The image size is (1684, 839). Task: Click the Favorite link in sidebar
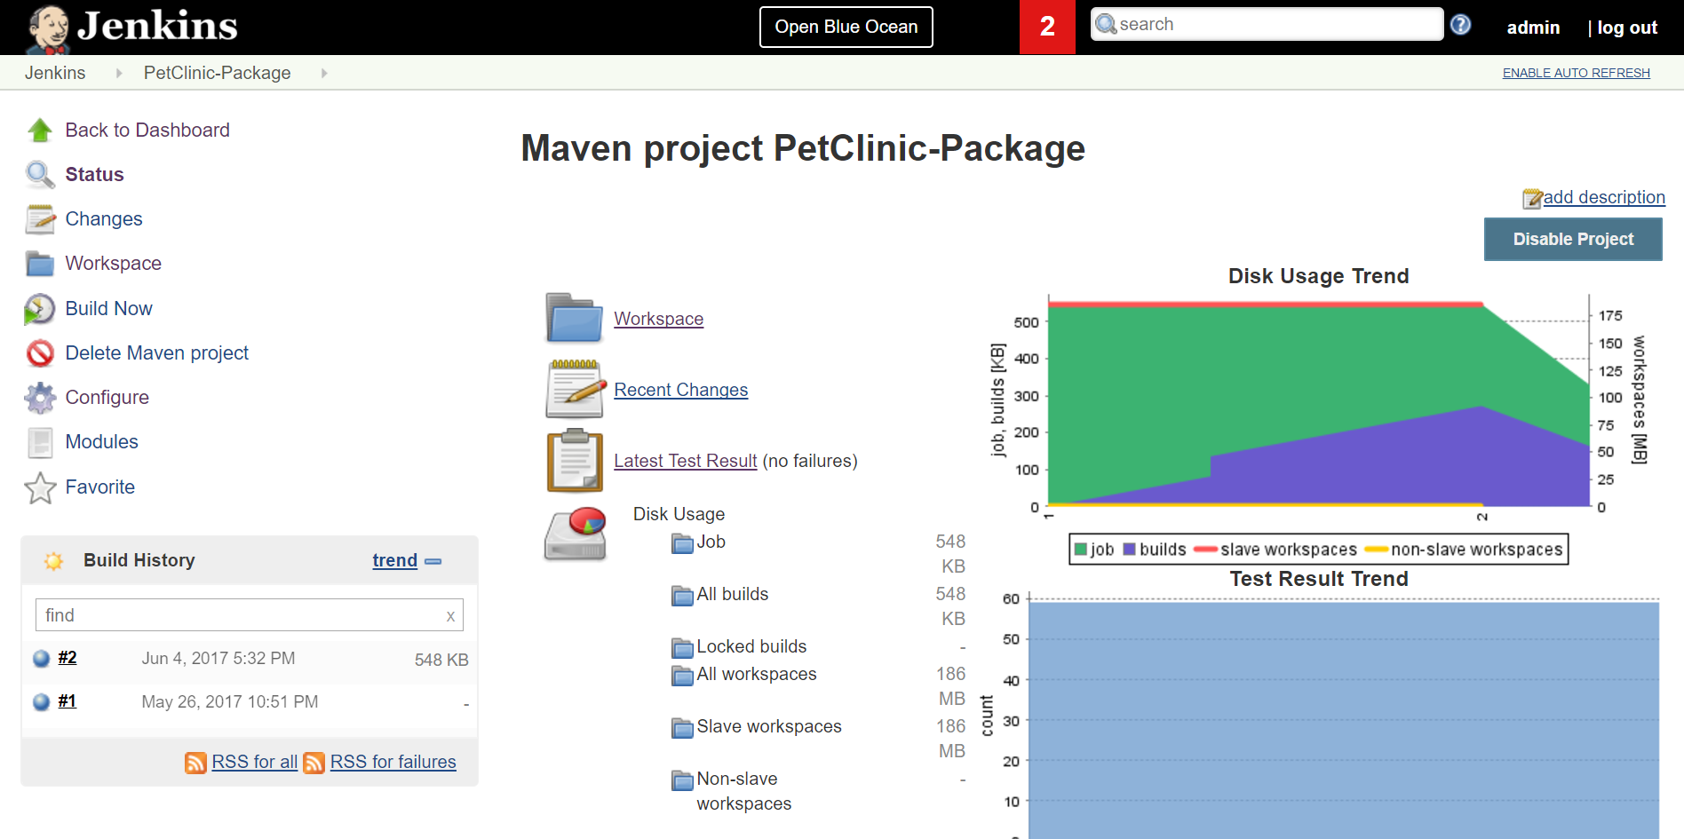100,487
